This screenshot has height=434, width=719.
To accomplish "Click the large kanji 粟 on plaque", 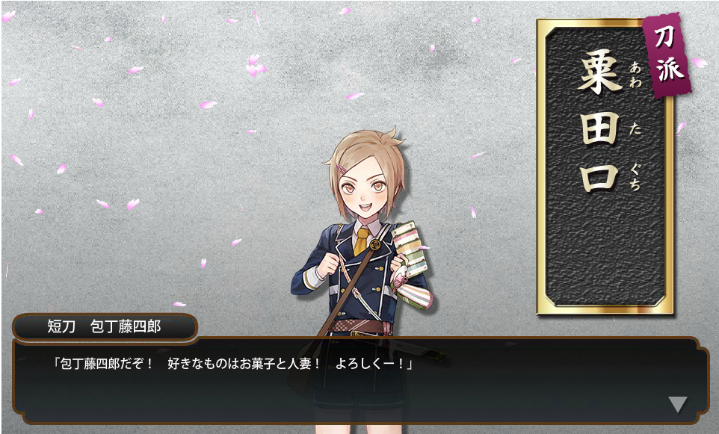I will (599, 72).
